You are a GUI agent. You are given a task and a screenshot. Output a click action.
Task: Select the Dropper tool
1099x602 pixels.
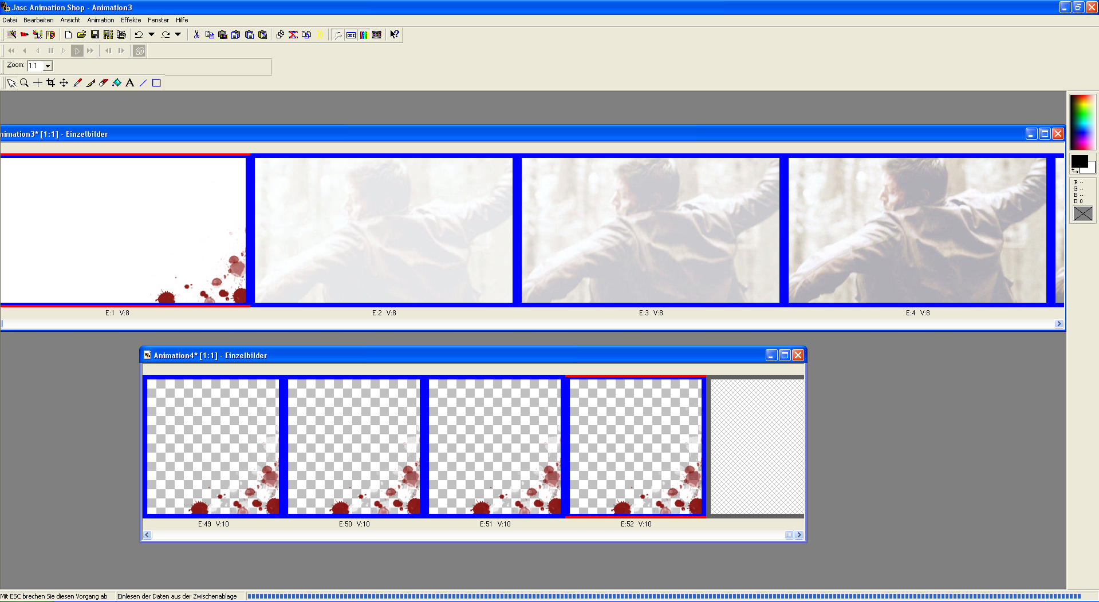click(77, 83)
